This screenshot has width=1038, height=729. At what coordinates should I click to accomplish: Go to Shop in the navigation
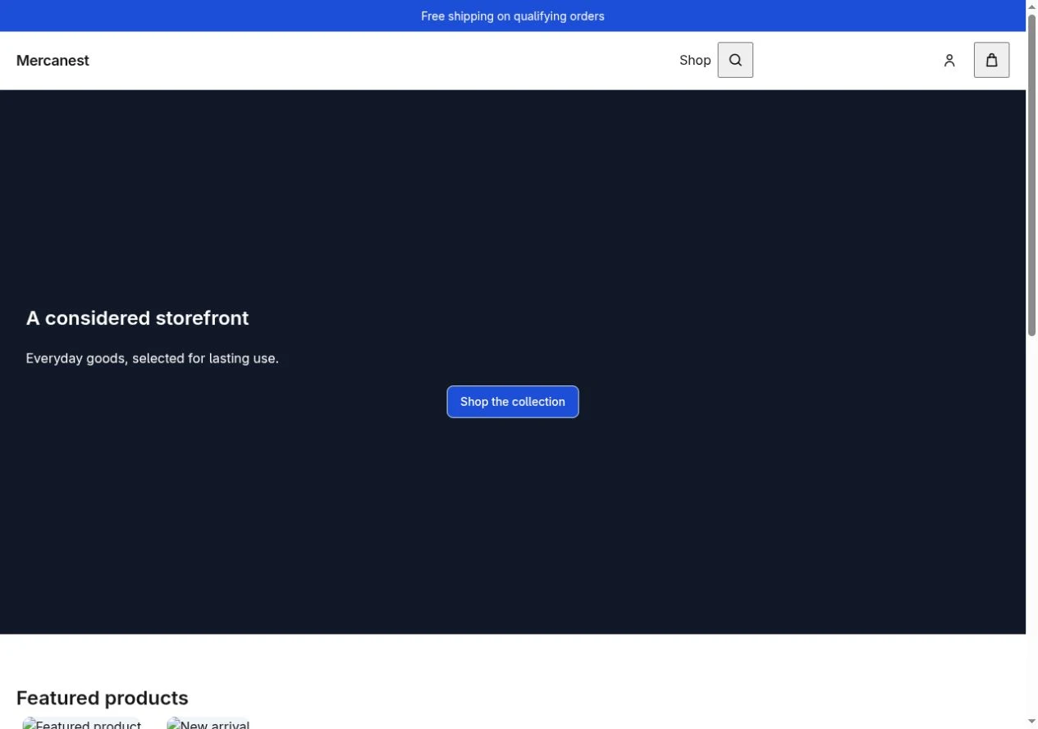pyautogui.click(x=695, y=60)
